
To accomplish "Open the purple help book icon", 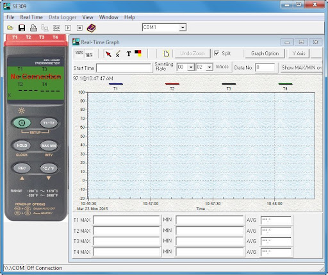I will coord(92,28).
